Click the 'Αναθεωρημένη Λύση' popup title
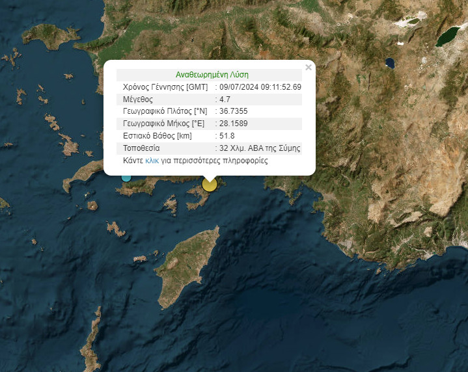Screen dimensions: 468x372 pos(212,75)
